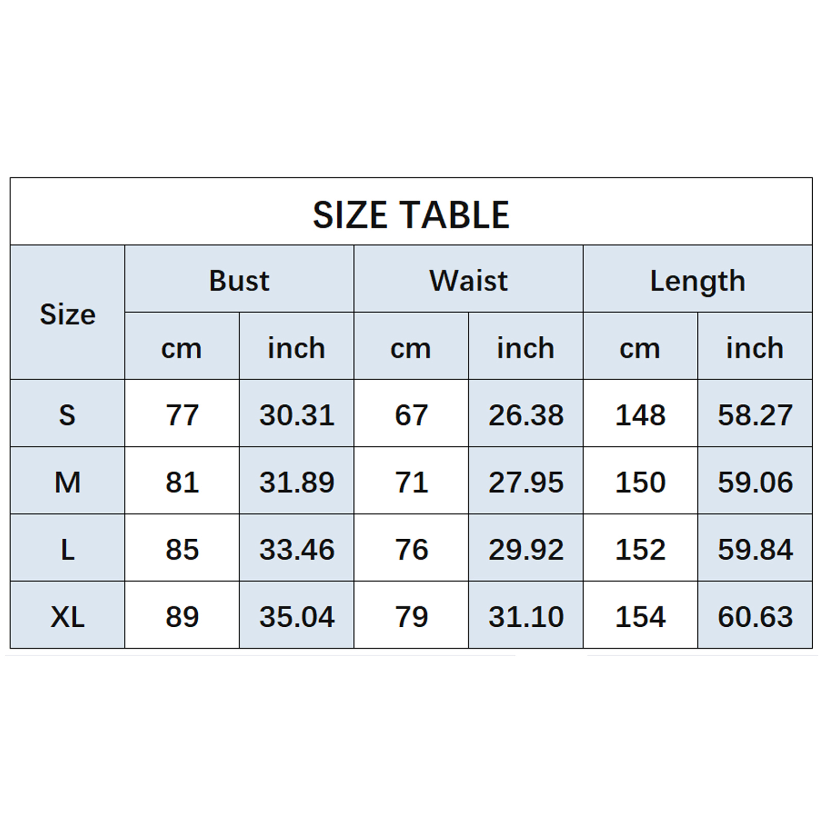Click the 59.84 inch length cell

(755, 550)
